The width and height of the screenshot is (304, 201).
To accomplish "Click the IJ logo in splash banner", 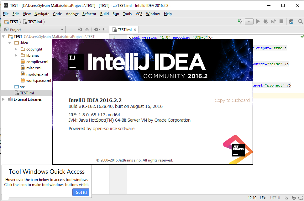I will tap(76, 62).
